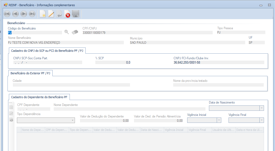The height and width of the screenshot is (151, 275).
Task: Click the red delete toolbar icon
Action: [x=67, y=14]
